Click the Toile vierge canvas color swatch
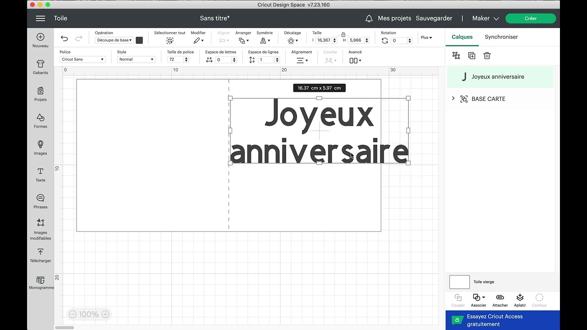The width and height of the screenshot is (587, 330). [x=460, y=282]
